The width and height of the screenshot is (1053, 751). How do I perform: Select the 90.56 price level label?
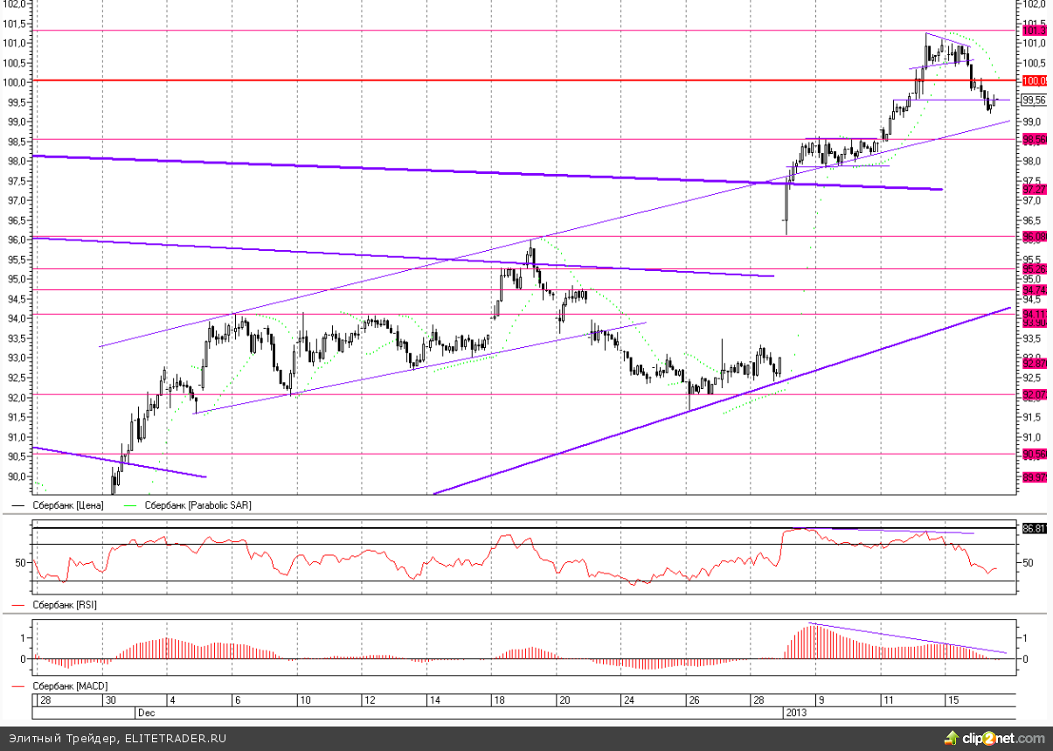click(1035, 454)
